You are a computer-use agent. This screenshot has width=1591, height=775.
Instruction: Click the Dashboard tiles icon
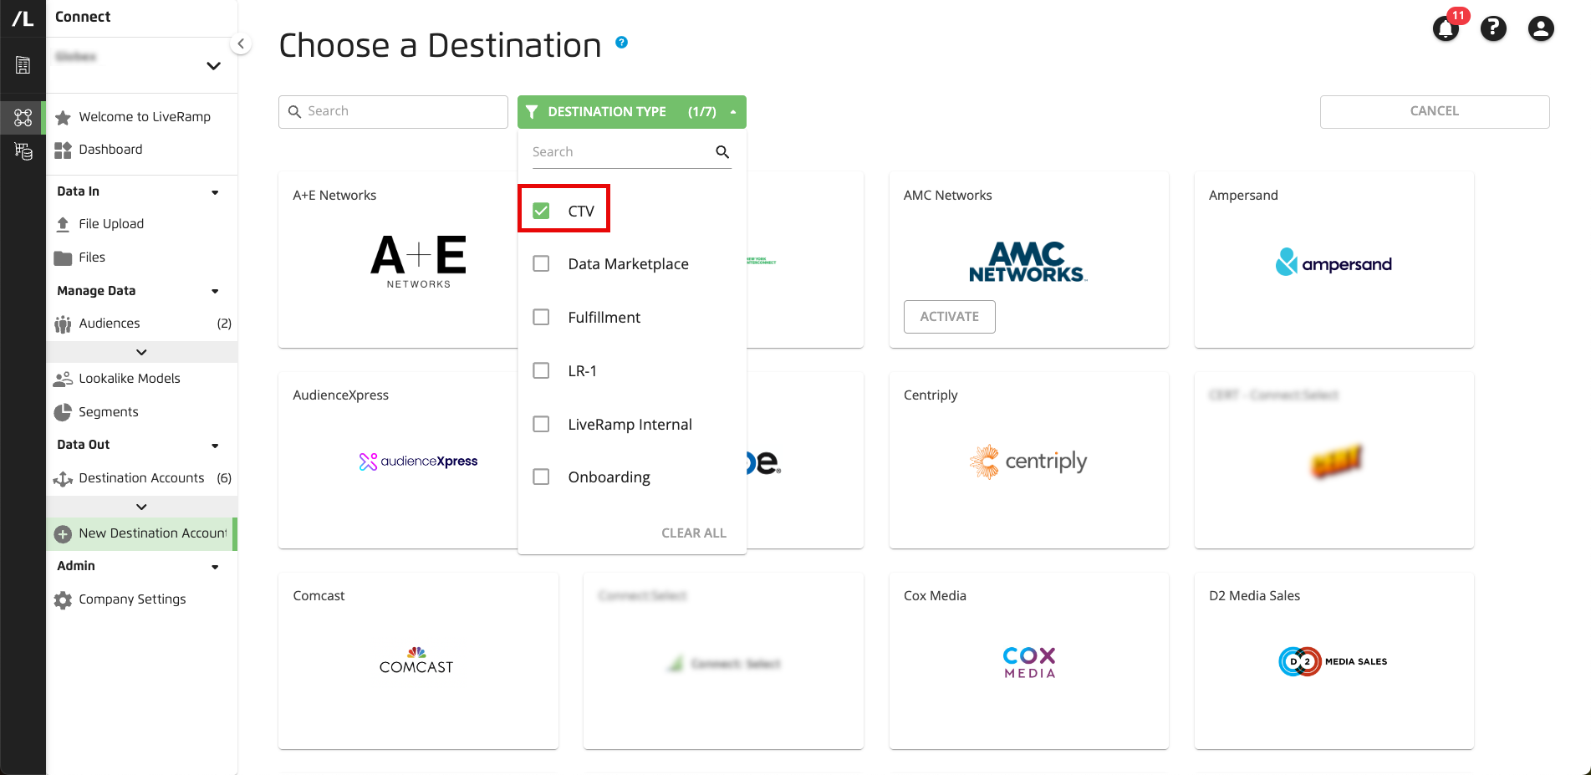(63, 150)
